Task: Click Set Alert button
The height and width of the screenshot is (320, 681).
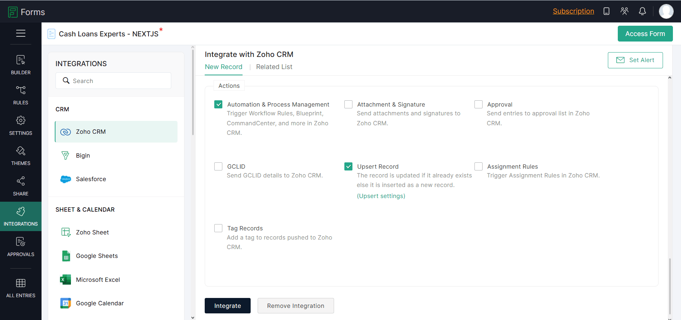Action: pyautogui.click(x=635, y=60)
